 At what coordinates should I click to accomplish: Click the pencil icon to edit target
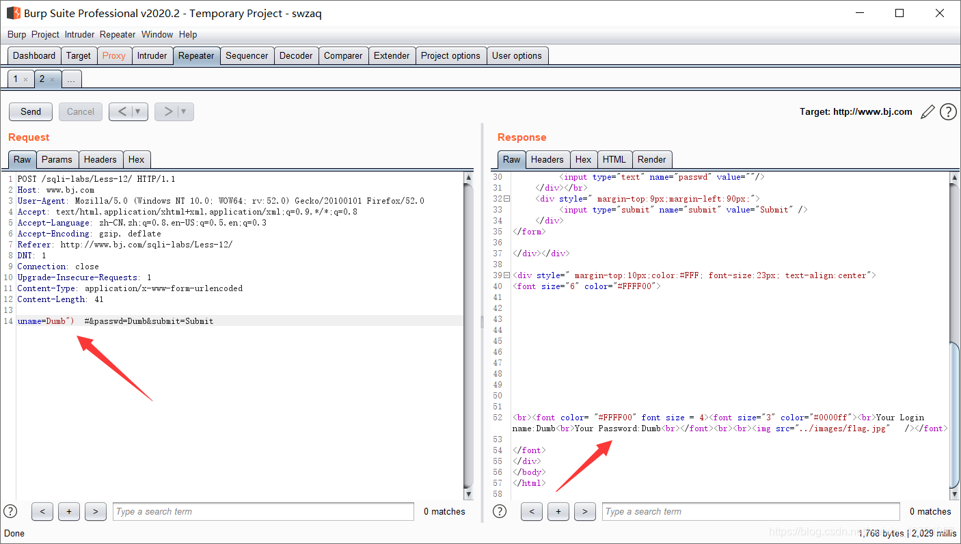click(928, 112)
